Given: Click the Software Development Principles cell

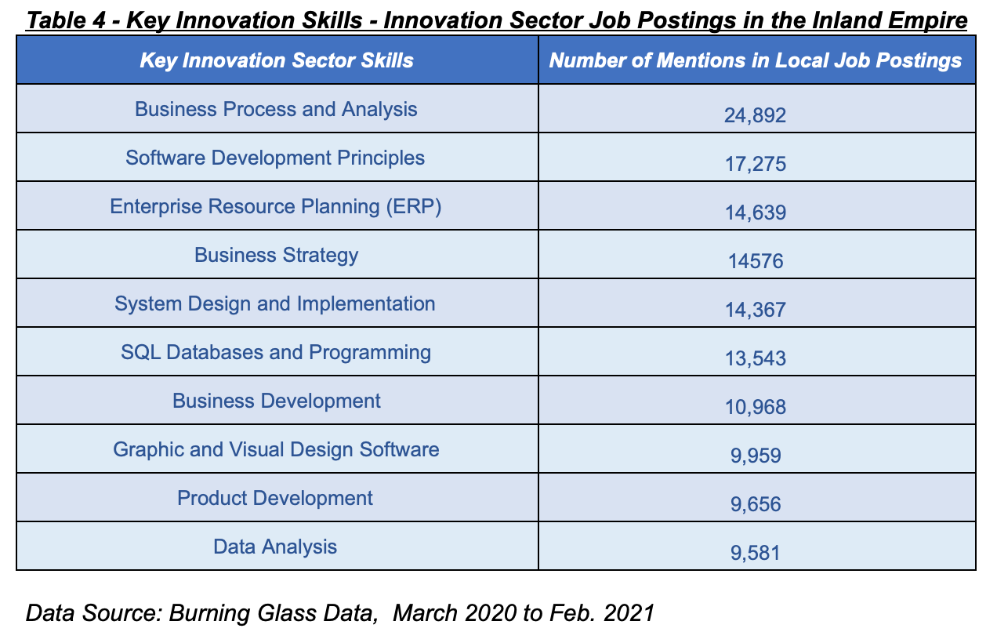Looking at the screenshot, I should 275,158.
